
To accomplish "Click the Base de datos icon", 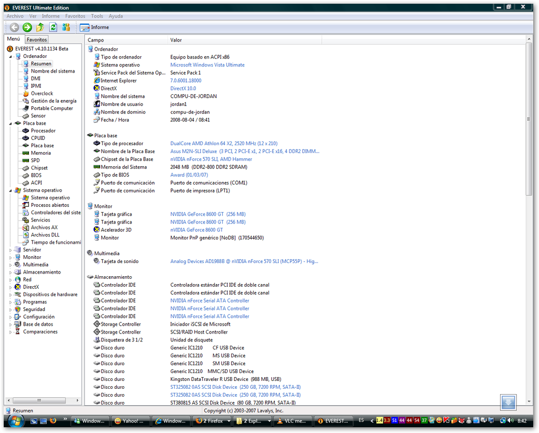I will coord(18,325).
